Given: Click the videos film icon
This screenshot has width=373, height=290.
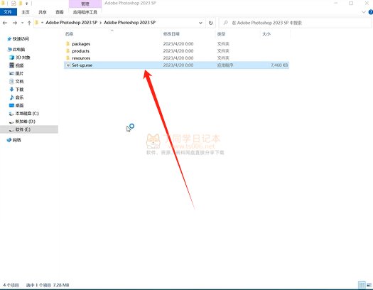Looking at the screenshot, I should (11, 65).
